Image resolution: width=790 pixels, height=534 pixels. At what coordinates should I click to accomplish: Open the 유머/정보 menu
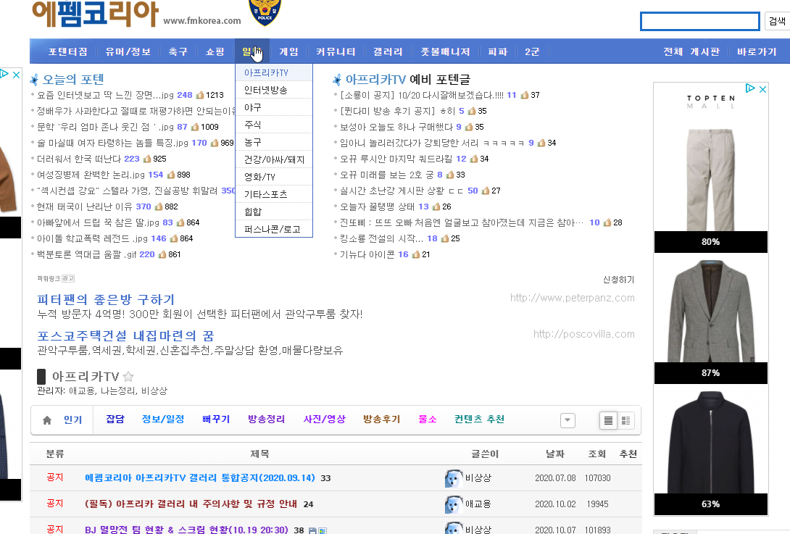(128, 52)
